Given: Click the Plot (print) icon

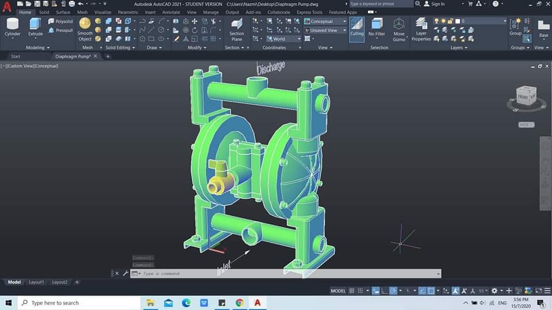Looking at the screenshot, I should [71, 4].
